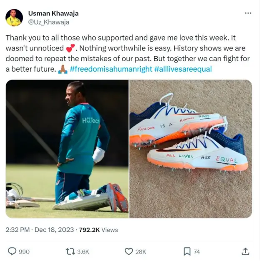Click the 990 replies count
The height and width of the screenshot is (261, 267).
click(x=24, y=252)
